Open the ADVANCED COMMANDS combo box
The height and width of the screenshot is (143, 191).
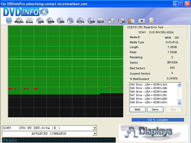point(50,134)
